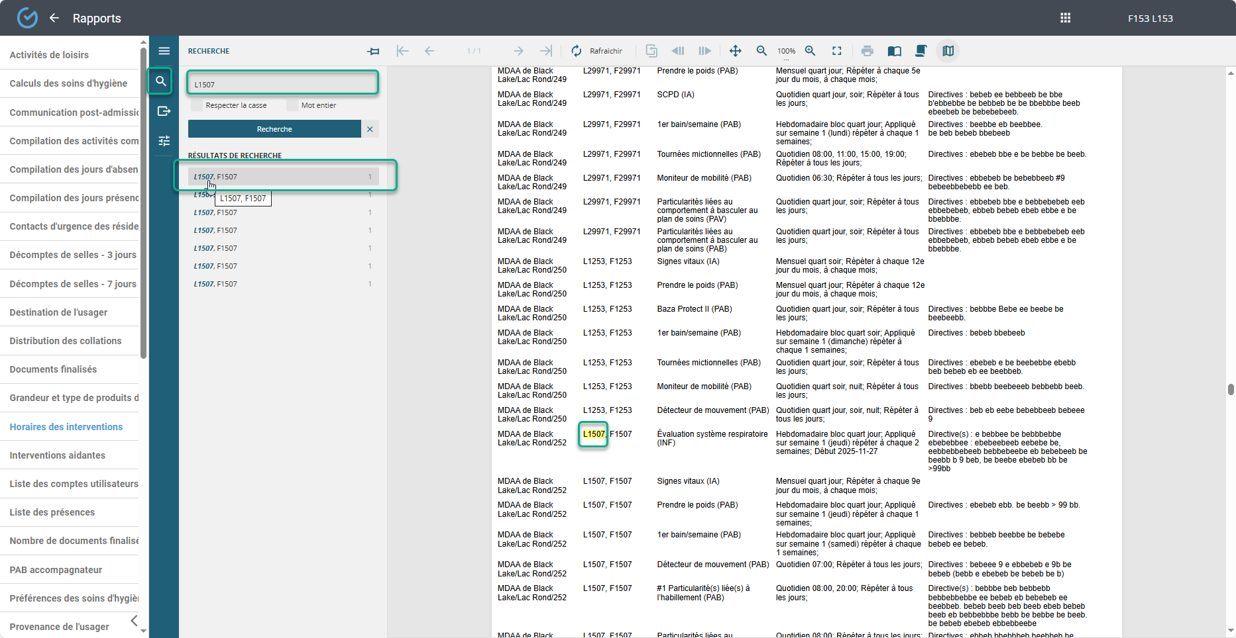Select Documents finalisés in the report list
Screen dimensions: 1236x638
pyautogui.click(x=53, y=369)
